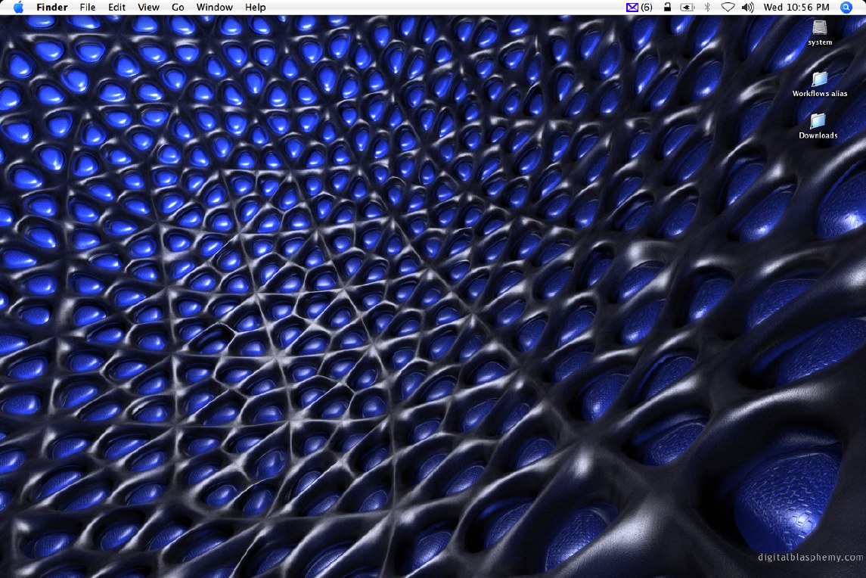The image size is (866, 578).
Task: Open the Apple menu
Action: (x=18, y=7)
